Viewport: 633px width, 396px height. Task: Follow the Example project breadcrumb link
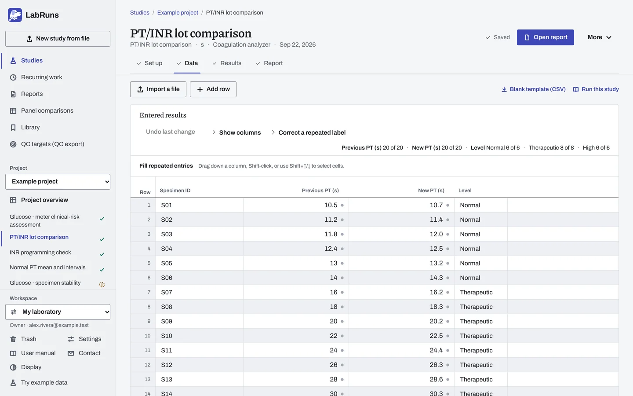click(178, 13)
